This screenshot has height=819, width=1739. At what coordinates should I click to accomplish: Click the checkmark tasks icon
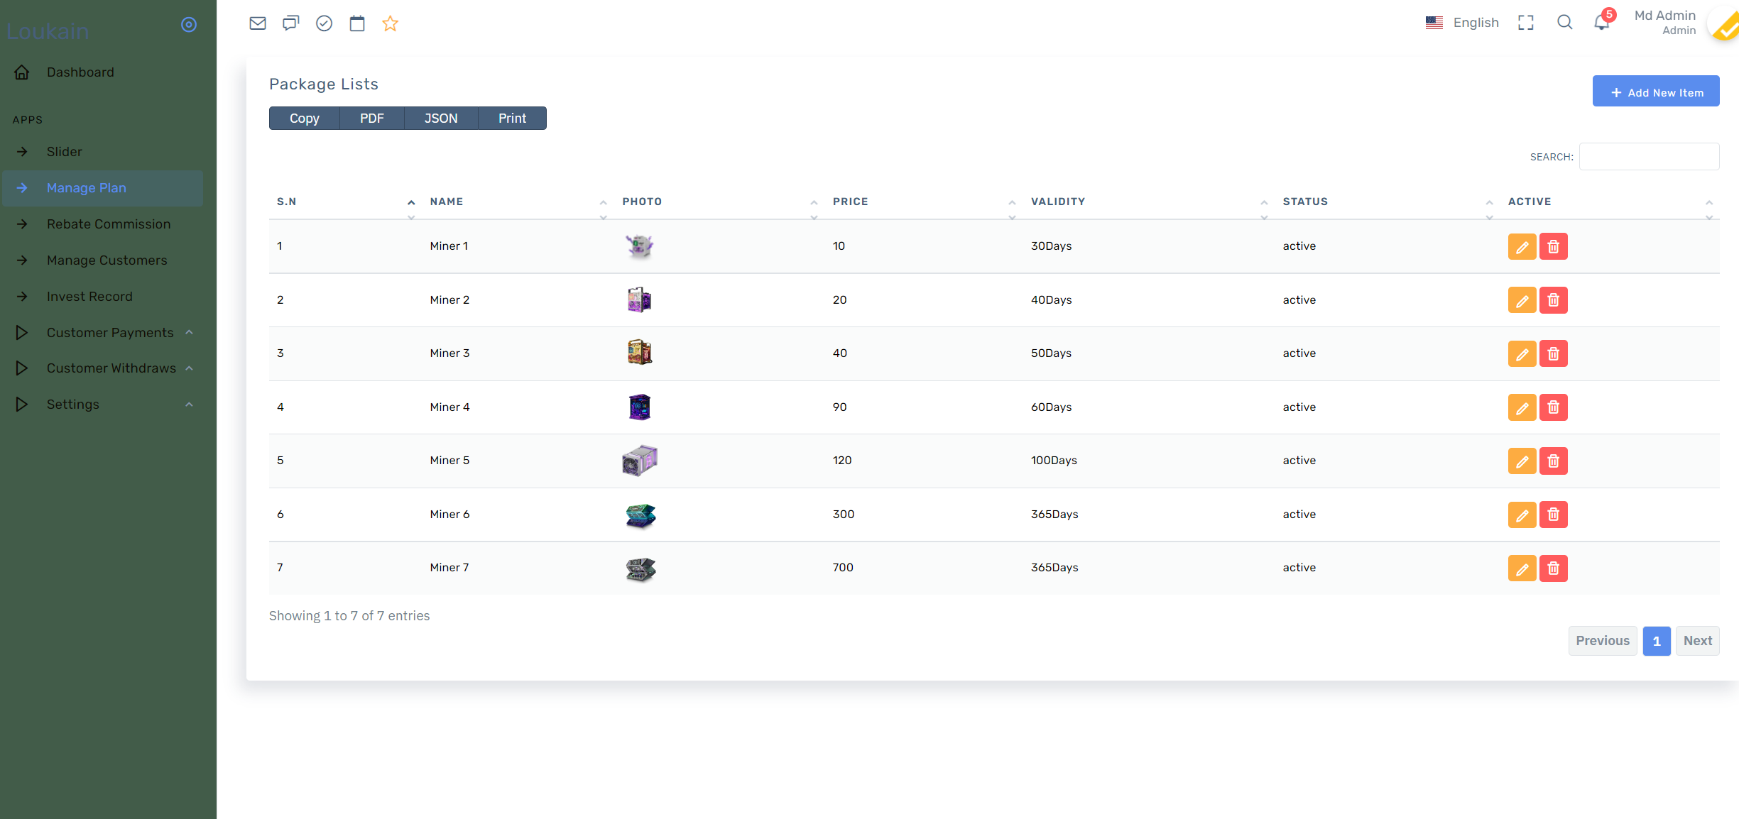[x=324, y=23]
